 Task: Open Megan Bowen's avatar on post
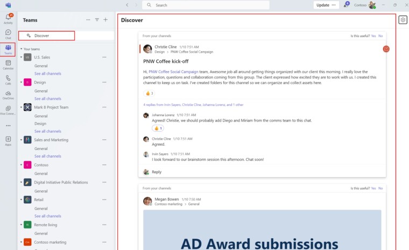pyautogui.click(x=147, y=201)
